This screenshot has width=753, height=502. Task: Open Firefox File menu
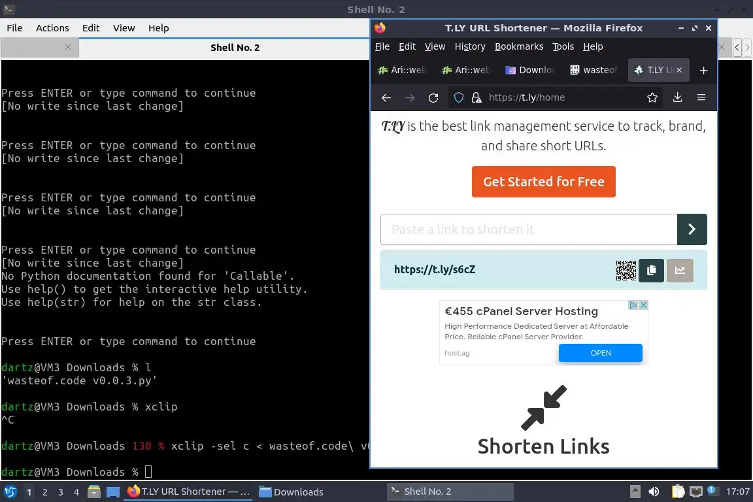(382, 46)
